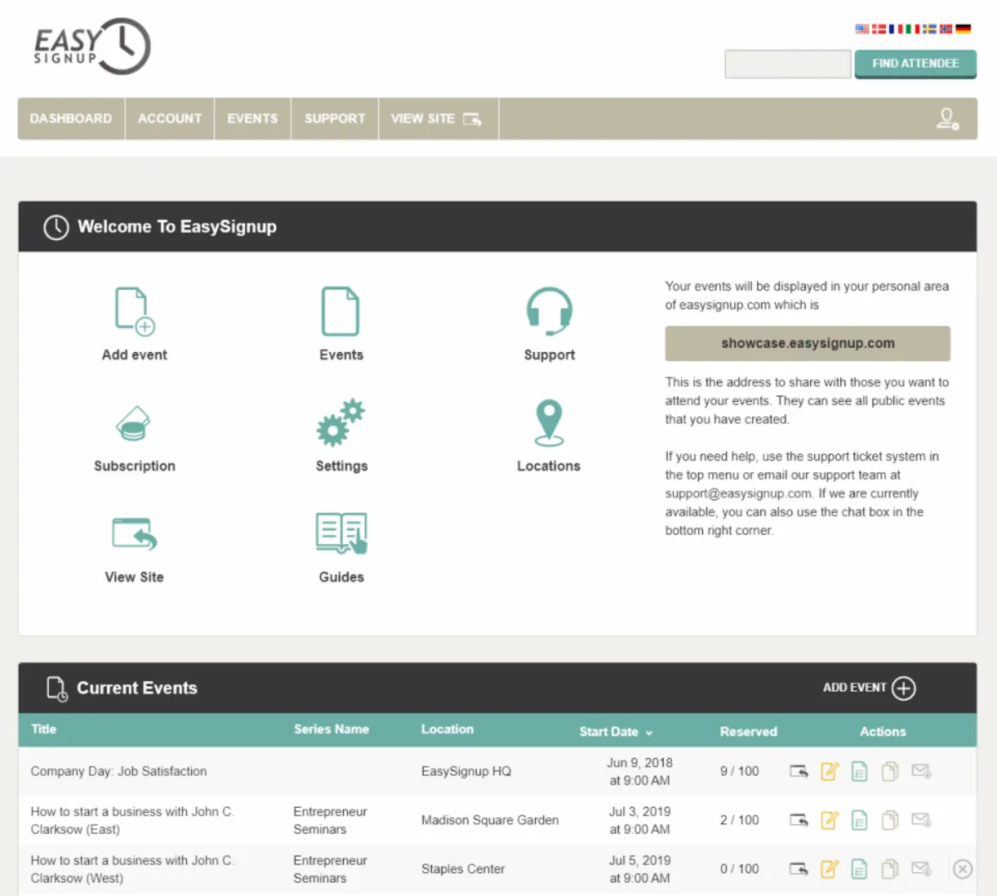Screen dimensions: 997x896
Task: Open the Subscription icon
Action: [133, 424]
